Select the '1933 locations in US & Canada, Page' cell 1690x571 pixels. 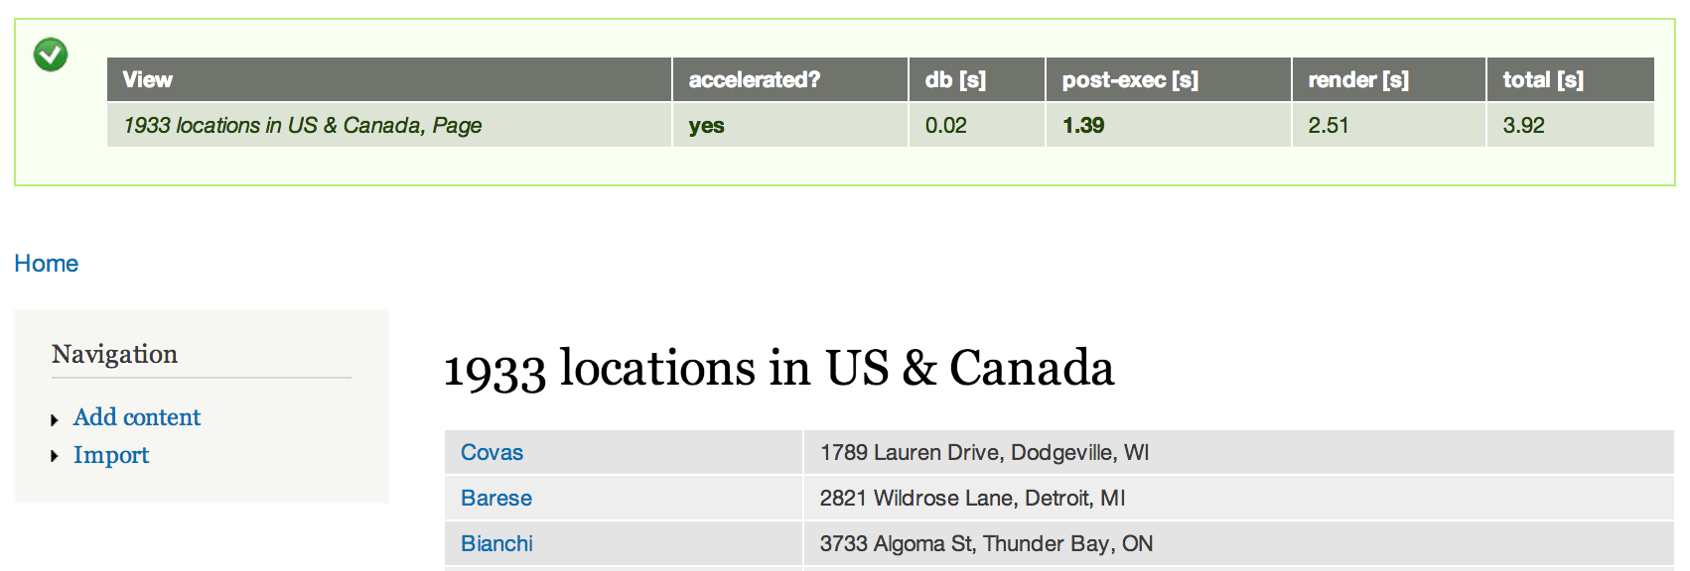(389, 125)
